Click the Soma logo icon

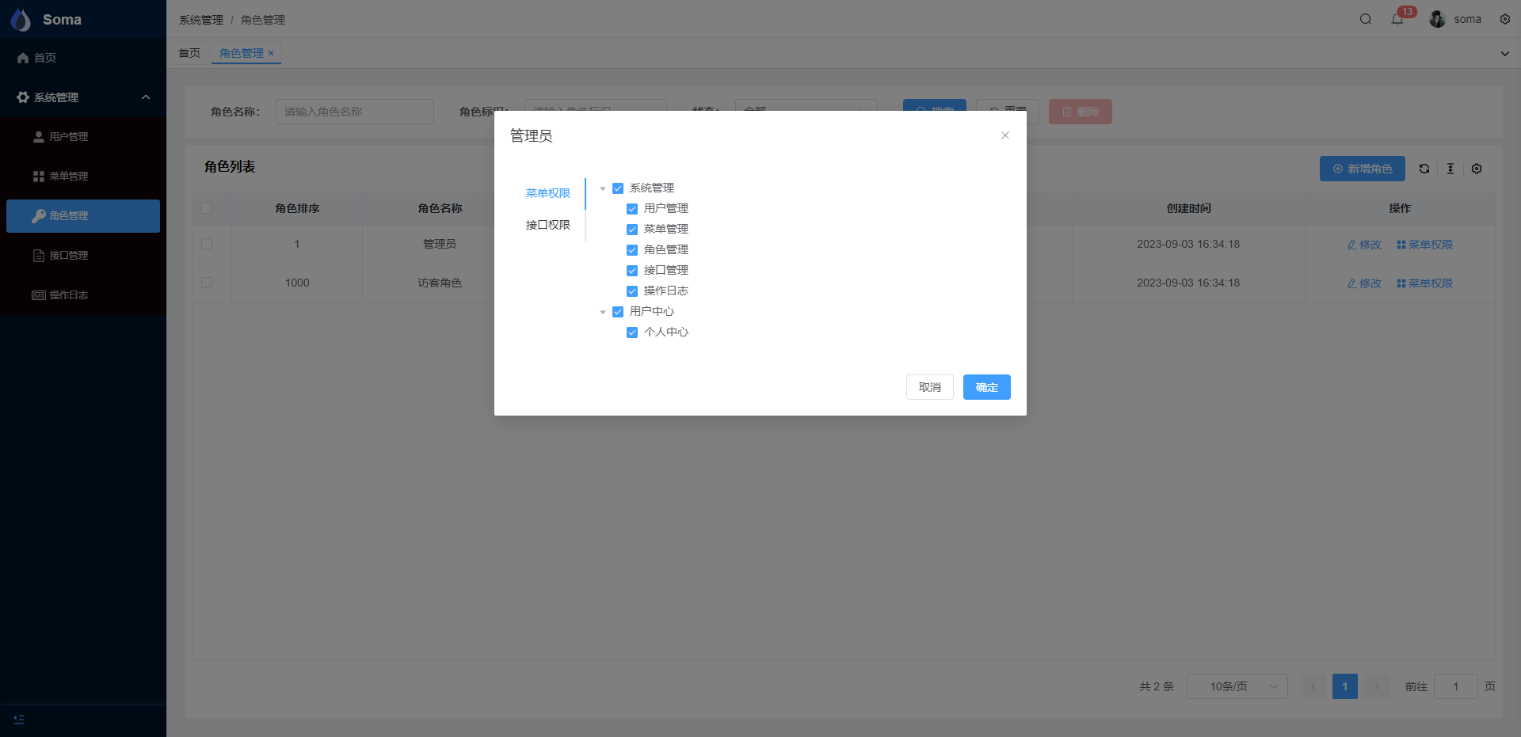(21, 20)
